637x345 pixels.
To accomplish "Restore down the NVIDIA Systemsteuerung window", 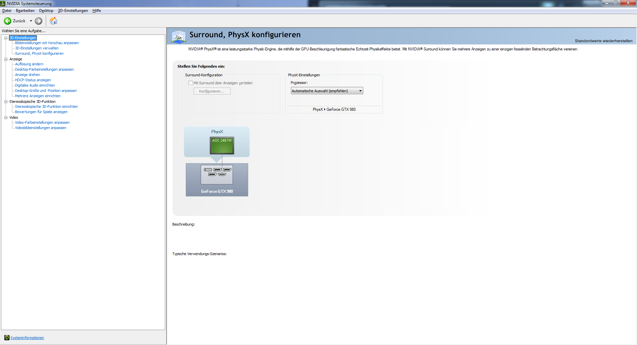I will [x=615, y=3].
